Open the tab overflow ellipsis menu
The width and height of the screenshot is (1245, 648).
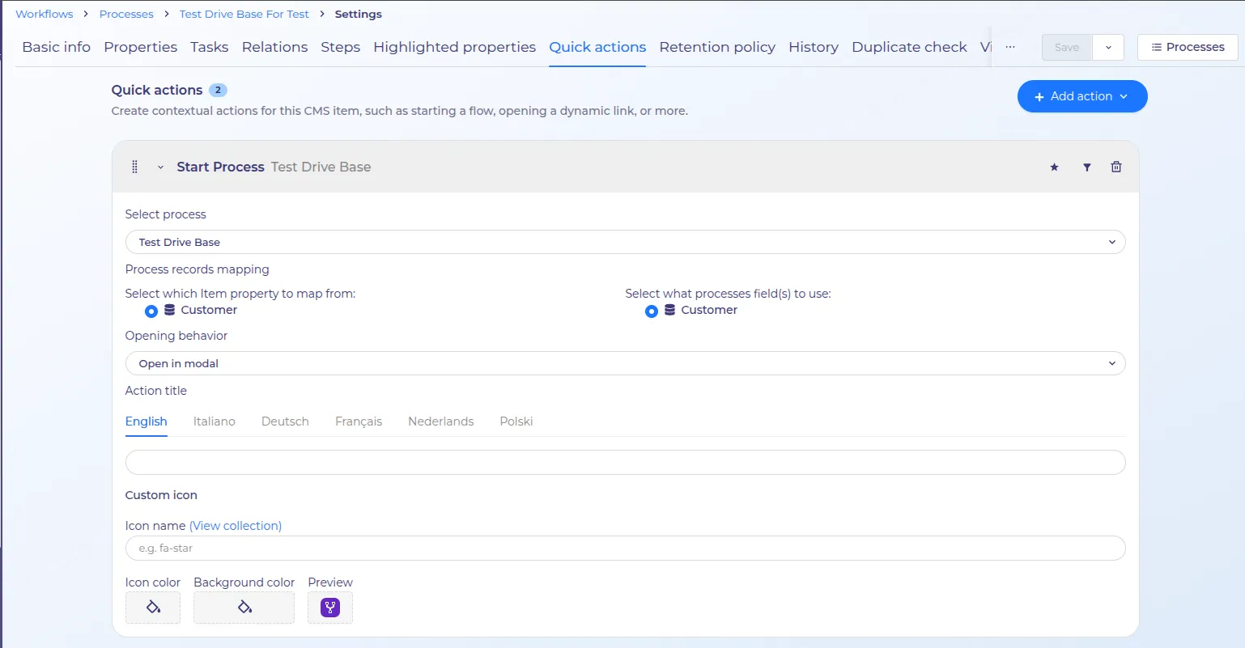tap(1010, 47)
